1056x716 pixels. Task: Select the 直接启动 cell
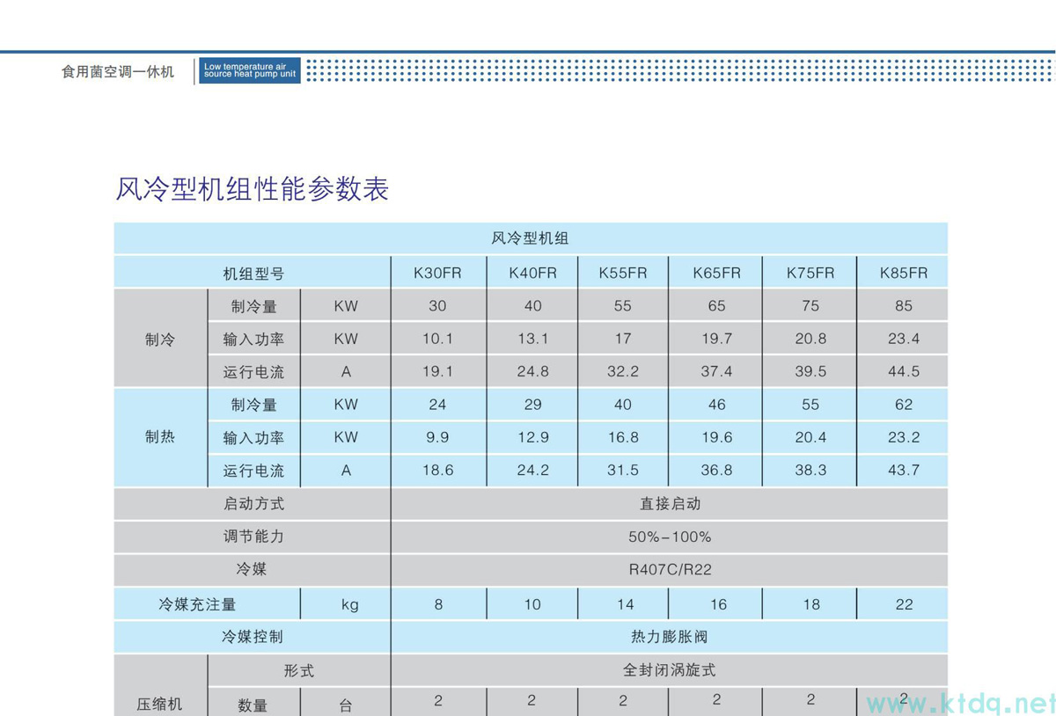pos(670,504)
